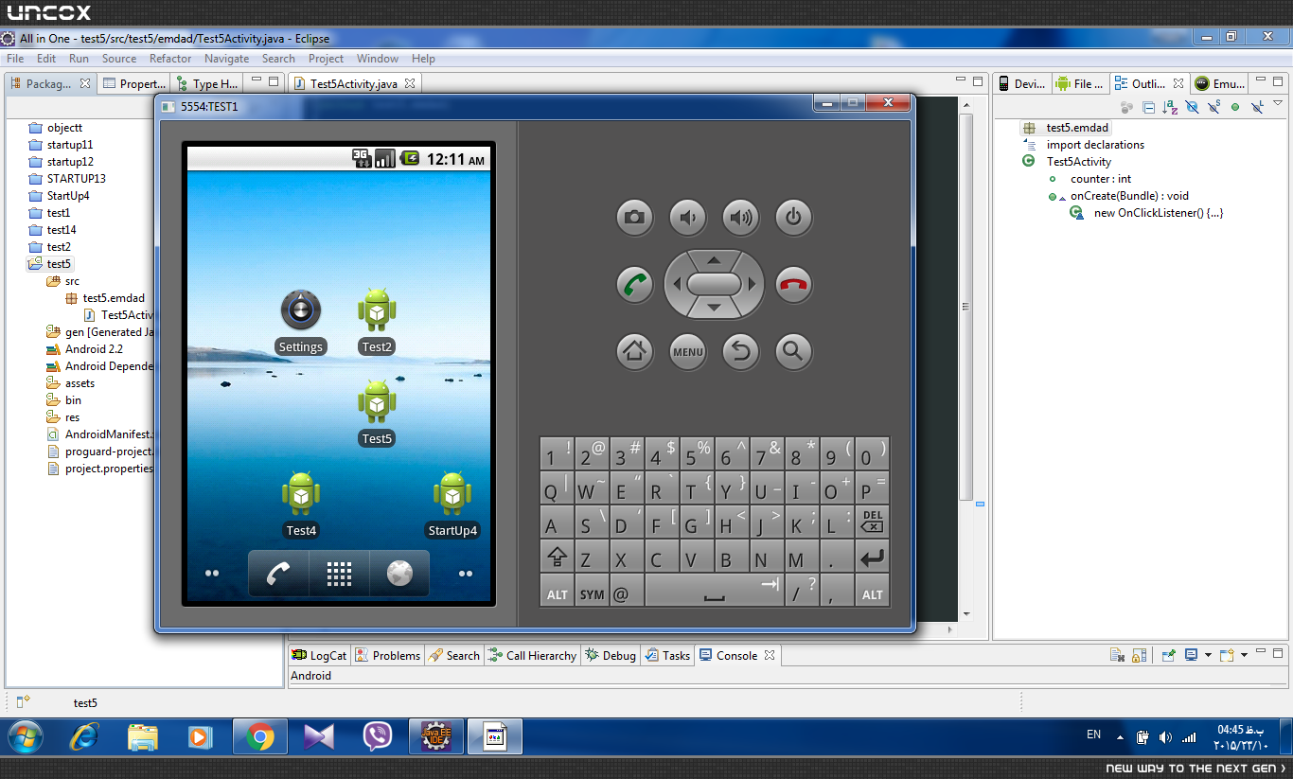The height and width of the screenshot is (779, 1293).
Task: Click the DEL key on emulator keyboard
Action: (x=872, y=522)
